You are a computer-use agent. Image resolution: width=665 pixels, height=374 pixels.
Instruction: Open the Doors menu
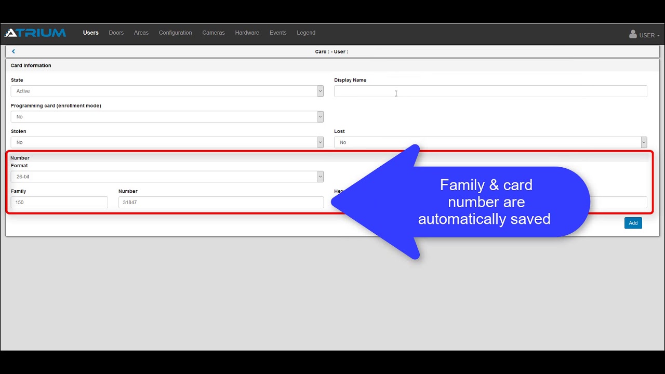click(116, 33)
